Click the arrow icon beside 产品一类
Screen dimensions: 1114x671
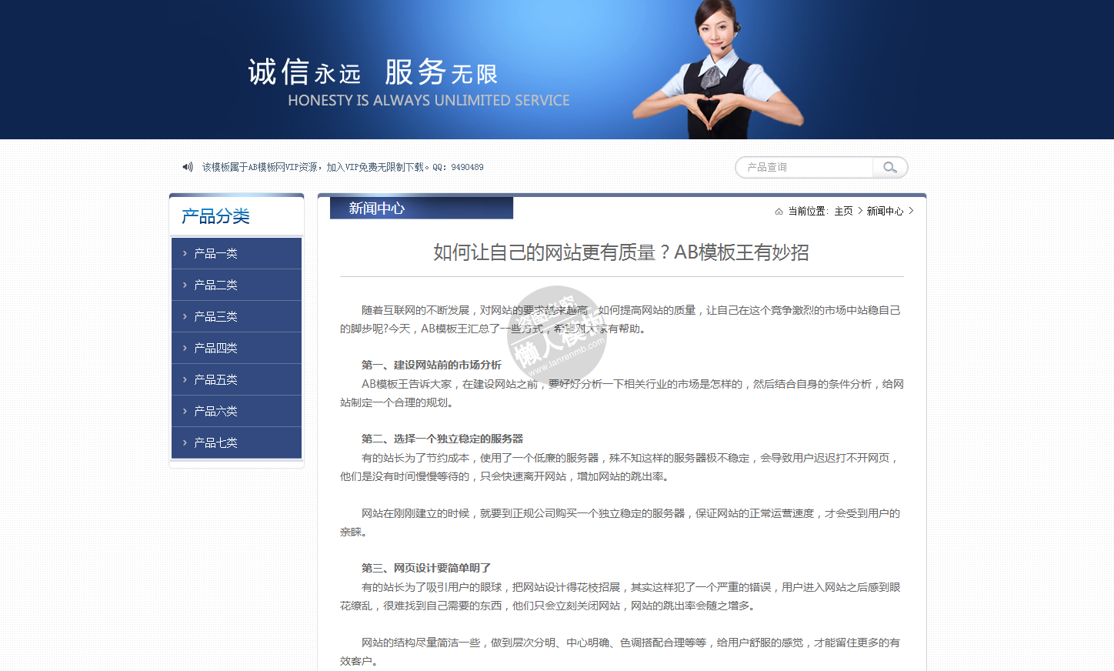click(x=185, y=253)
